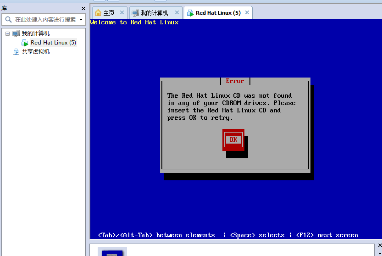Click the computer icon beside 我的计算机 tree item

(16, 33)
